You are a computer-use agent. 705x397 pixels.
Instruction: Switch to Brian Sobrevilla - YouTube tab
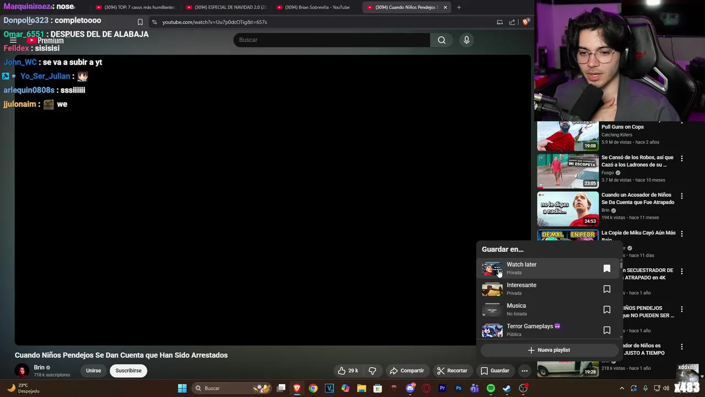coord(317,7)
